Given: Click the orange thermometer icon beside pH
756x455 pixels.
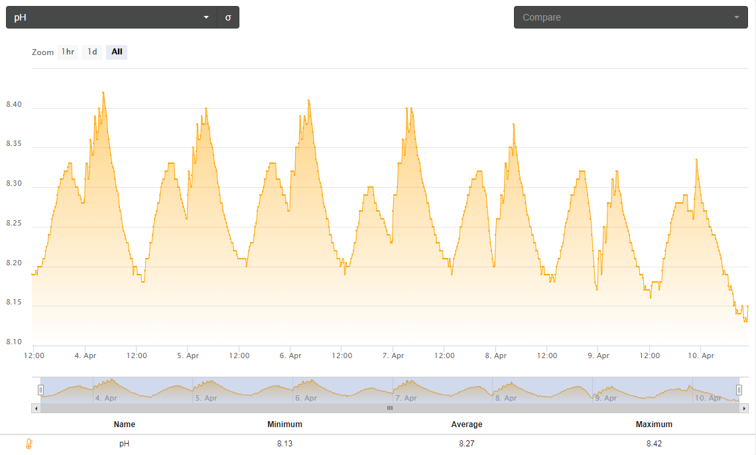Looking at the screenshot, I should pyautogui.click(x=29, y=444).
